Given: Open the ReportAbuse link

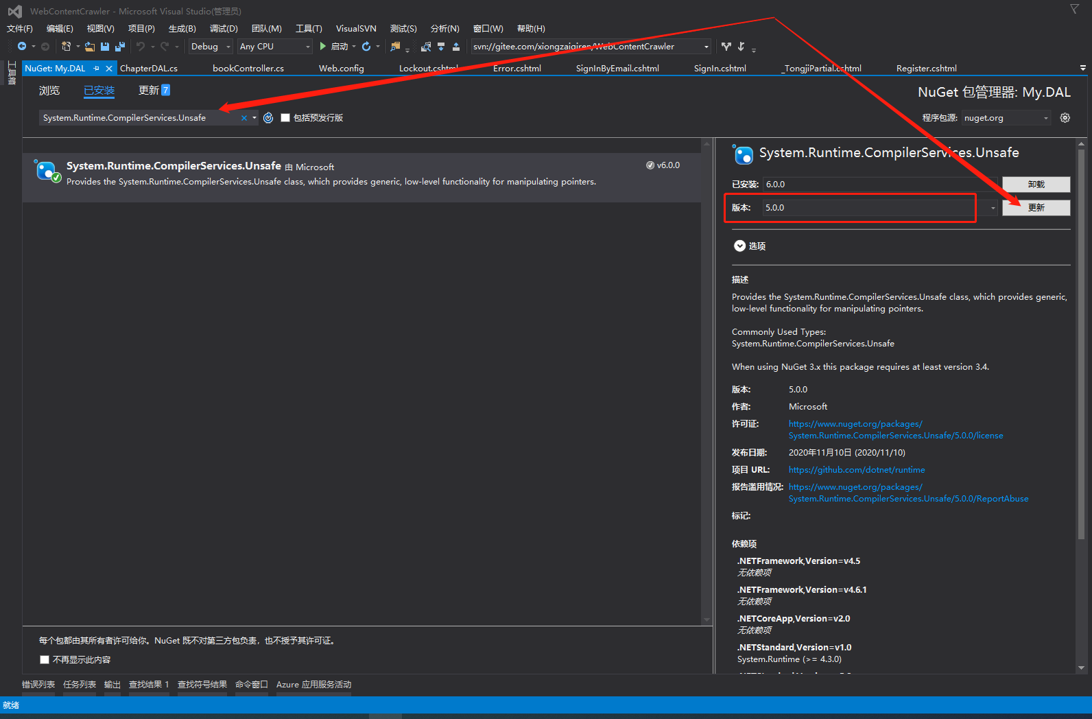Looking at the screenshot, I should tap(909, 493).
